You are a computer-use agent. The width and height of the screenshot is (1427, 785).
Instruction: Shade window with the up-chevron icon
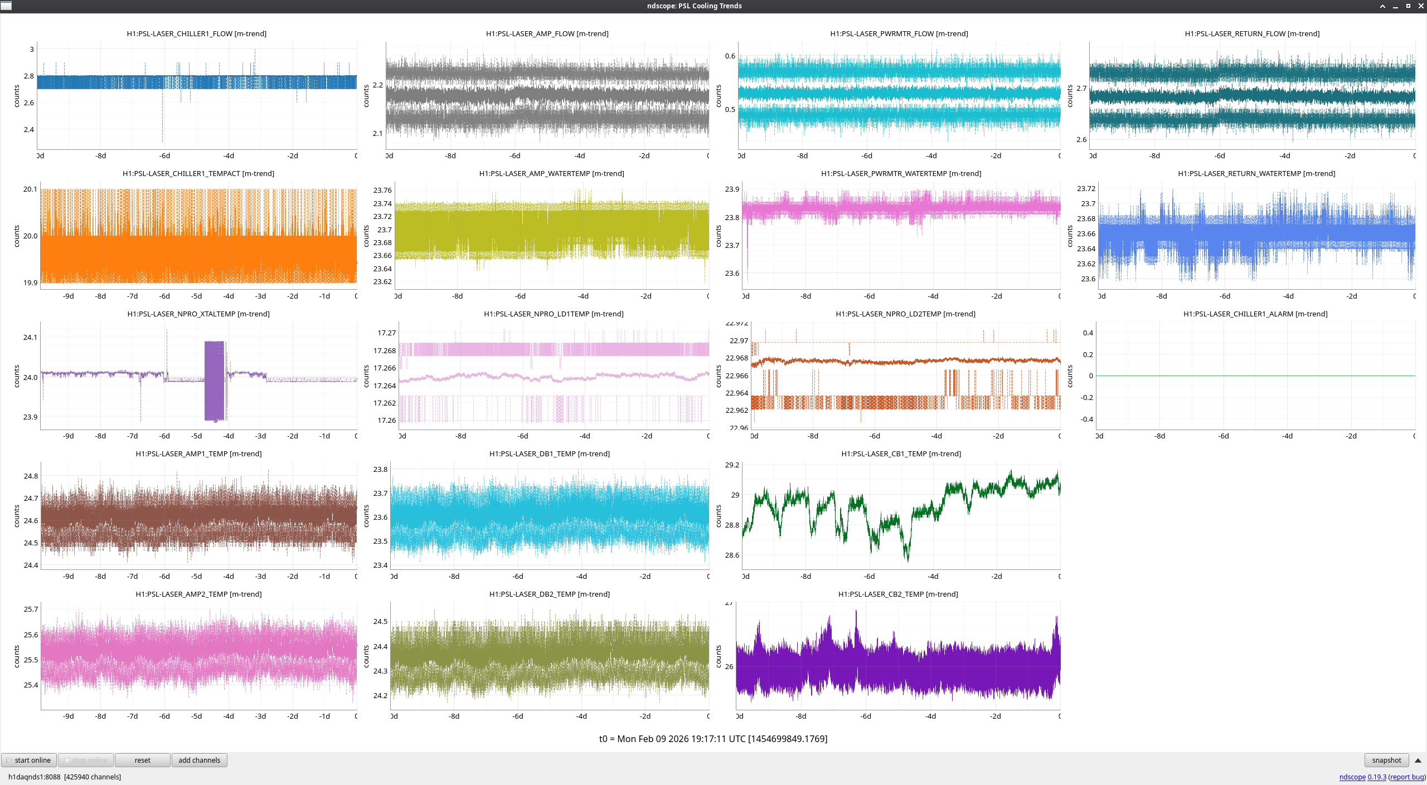pyautogui.click(x=1382, y=6)
